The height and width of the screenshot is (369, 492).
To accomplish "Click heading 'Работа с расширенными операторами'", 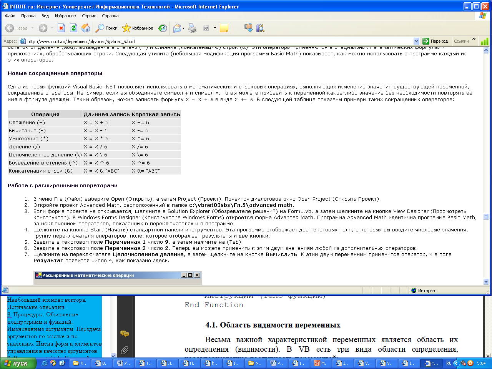I will pos(62,185).
